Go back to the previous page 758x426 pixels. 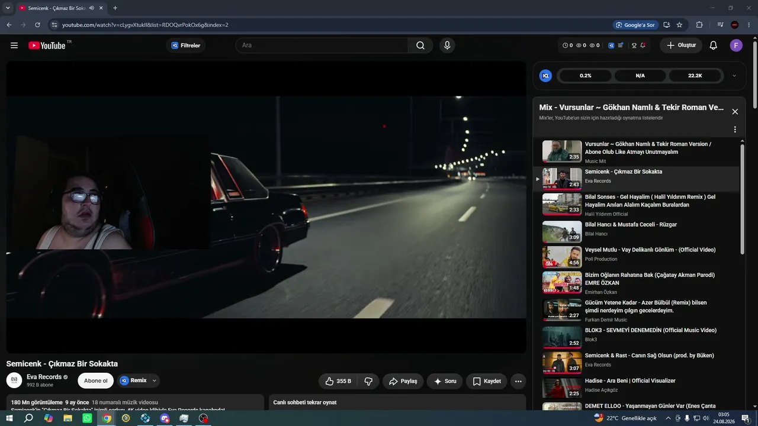click(9, 25)
